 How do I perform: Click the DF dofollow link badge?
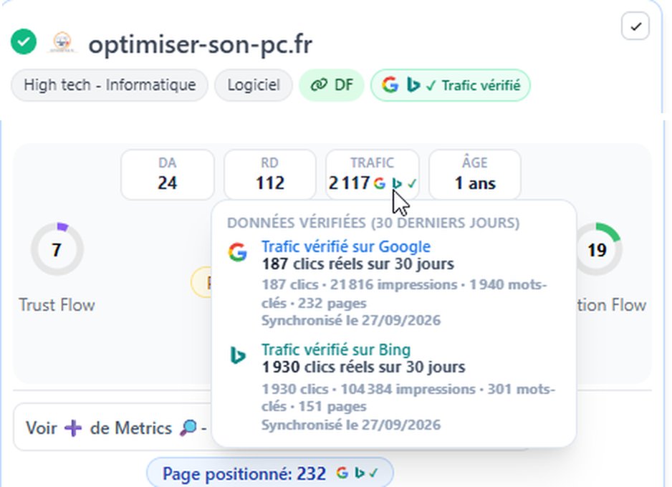331,85
